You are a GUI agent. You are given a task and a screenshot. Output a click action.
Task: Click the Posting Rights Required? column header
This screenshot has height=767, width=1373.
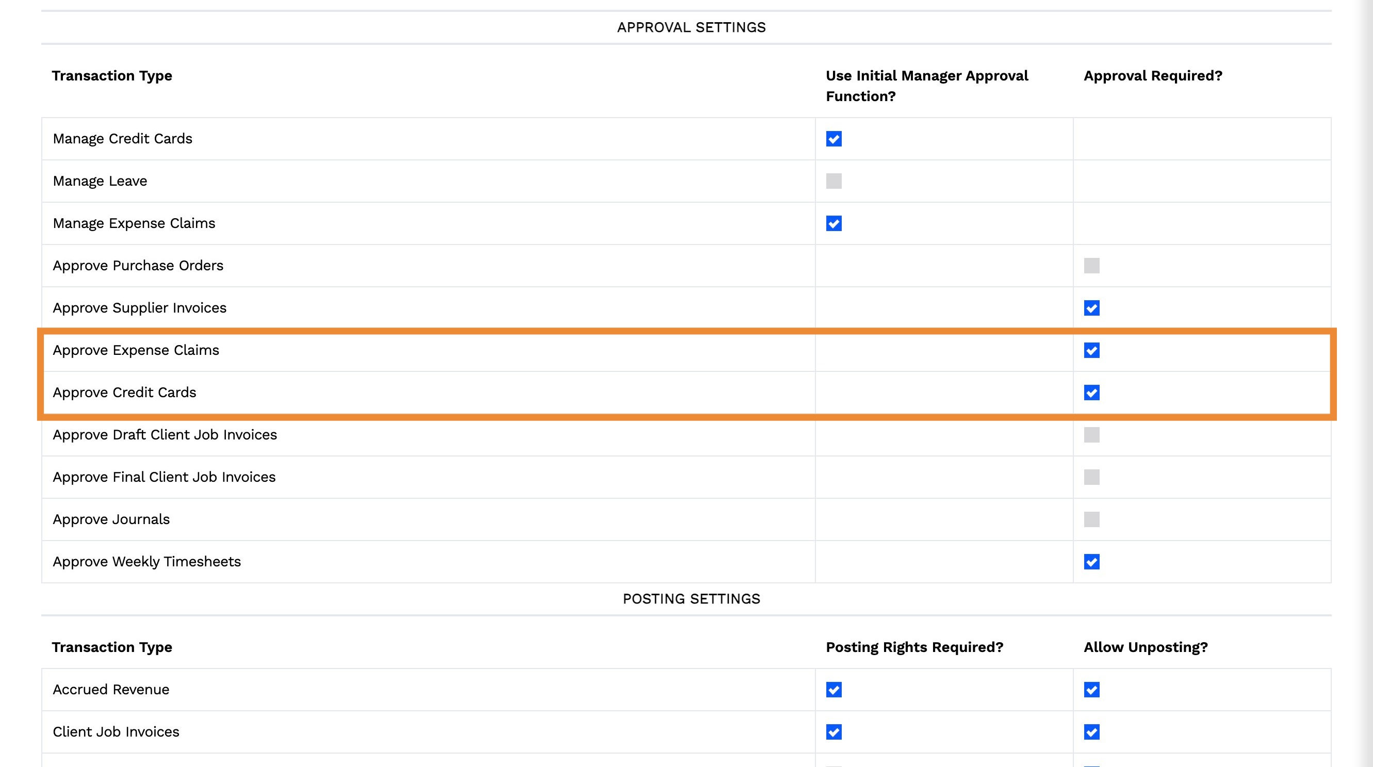[x=914, y=647]
